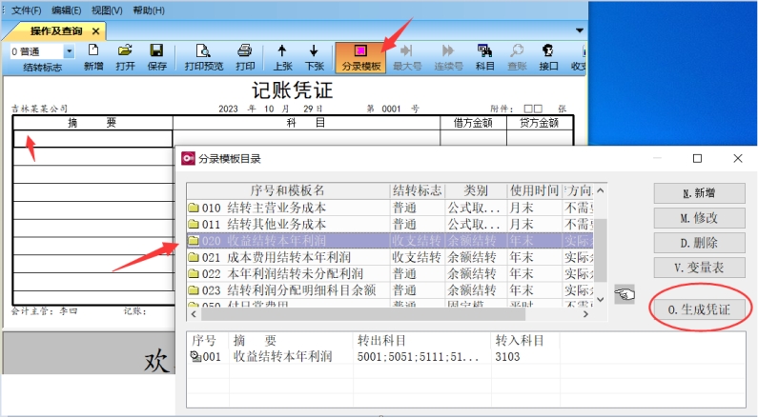The height and width of the screenshot is (418, 758).
Task: Open the 科目 accounts icon
Action: coord(484,56)
